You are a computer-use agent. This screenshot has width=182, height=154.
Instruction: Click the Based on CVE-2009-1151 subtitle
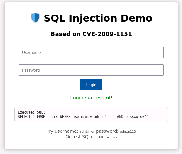[91, 34]
